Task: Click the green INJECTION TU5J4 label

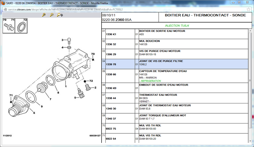Action: [x=177, y=26]
